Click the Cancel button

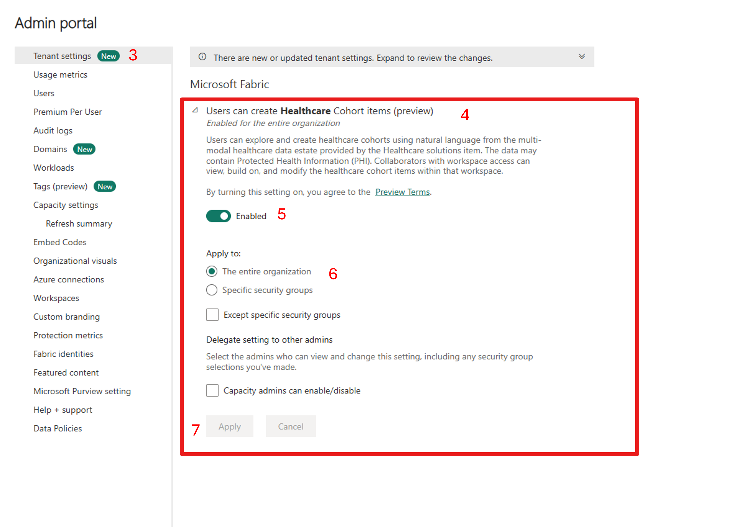click(290, 426)
